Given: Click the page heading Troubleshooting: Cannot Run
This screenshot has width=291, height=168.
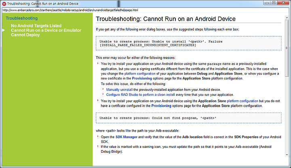Looking at the screenshot, I should pyautogui.click(x=166, y=19).
